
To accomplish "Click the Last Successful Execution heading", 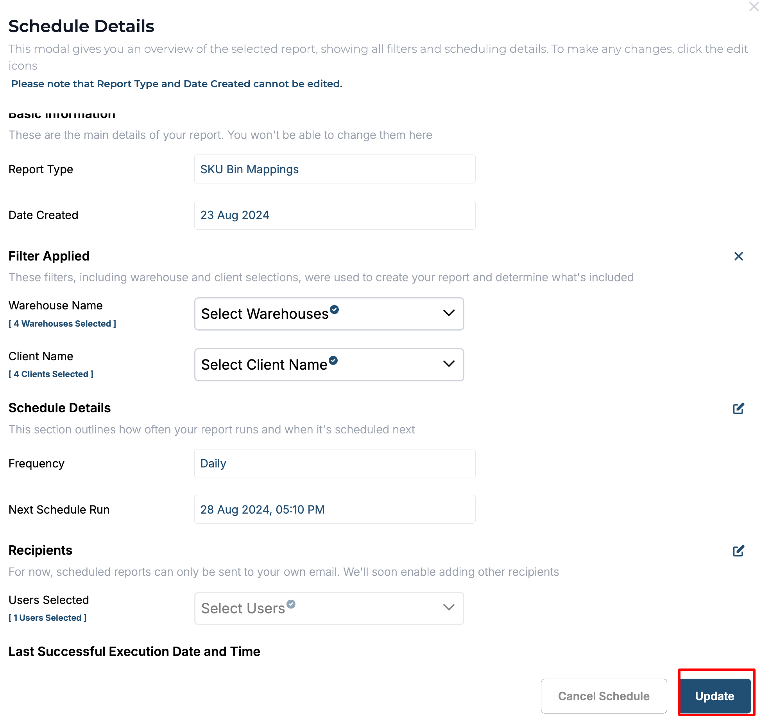I will pyautogui.click(x=134, y=652).
